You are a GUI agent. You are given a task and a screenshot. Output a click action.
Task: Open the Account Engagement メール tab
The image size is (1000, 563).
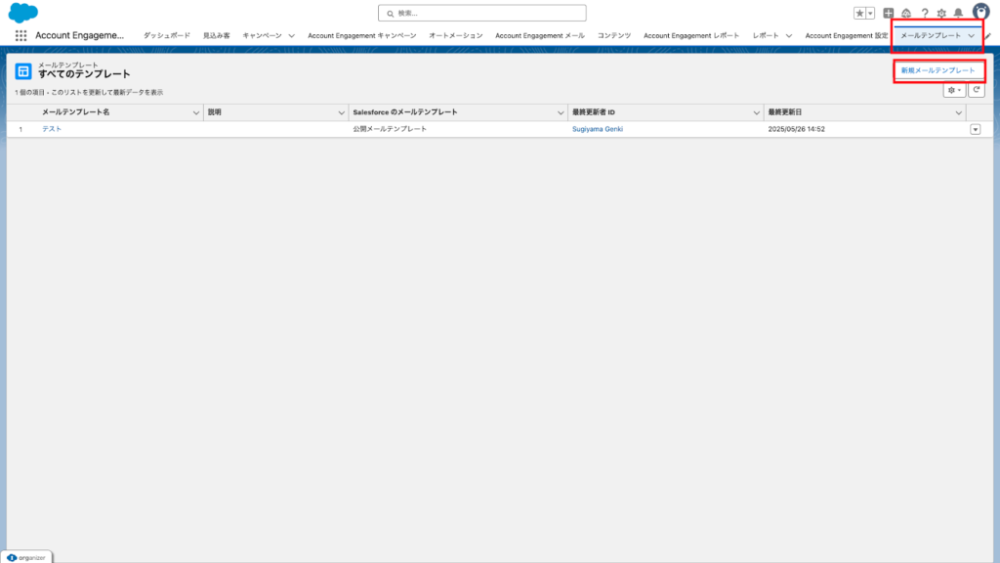click(539, 36)
